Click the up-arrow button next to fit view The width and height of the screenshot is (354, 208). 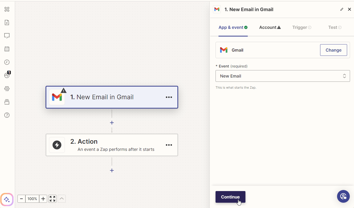click(x=61, y=199)
